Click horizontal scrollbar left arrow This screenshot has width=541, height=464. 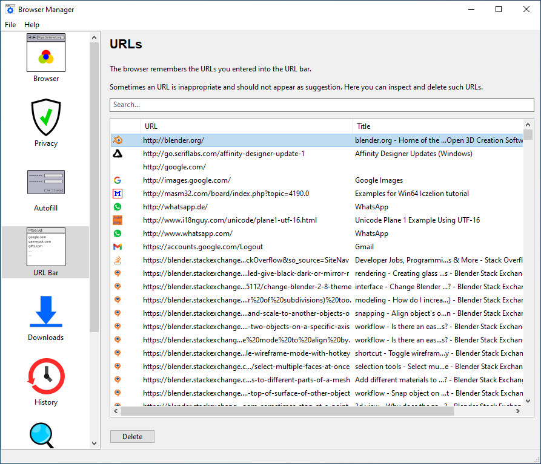coord(116,411)
